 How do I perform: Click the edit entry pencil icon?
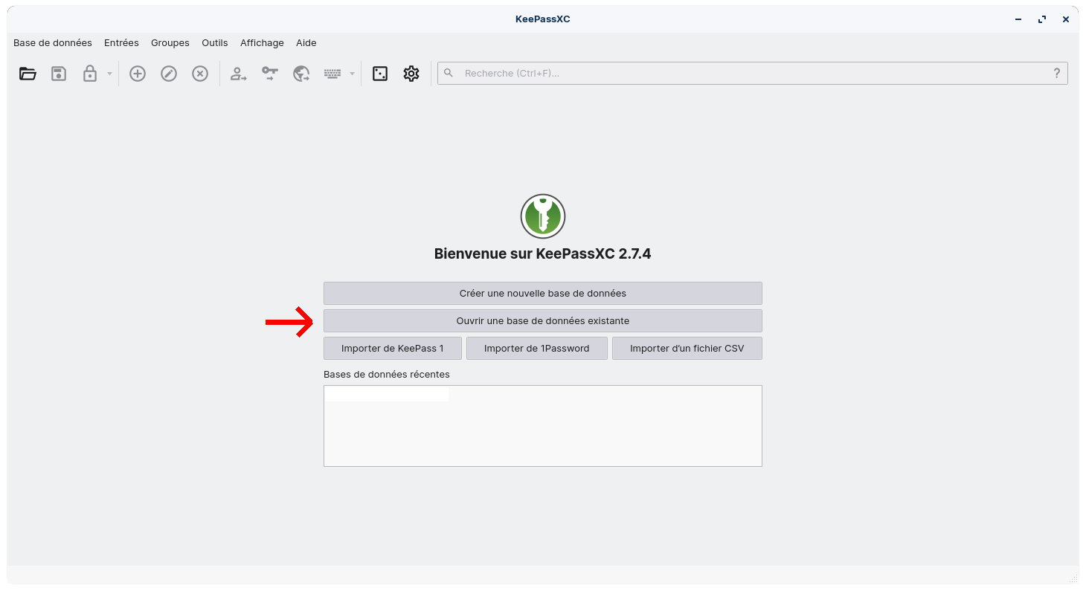169,74
